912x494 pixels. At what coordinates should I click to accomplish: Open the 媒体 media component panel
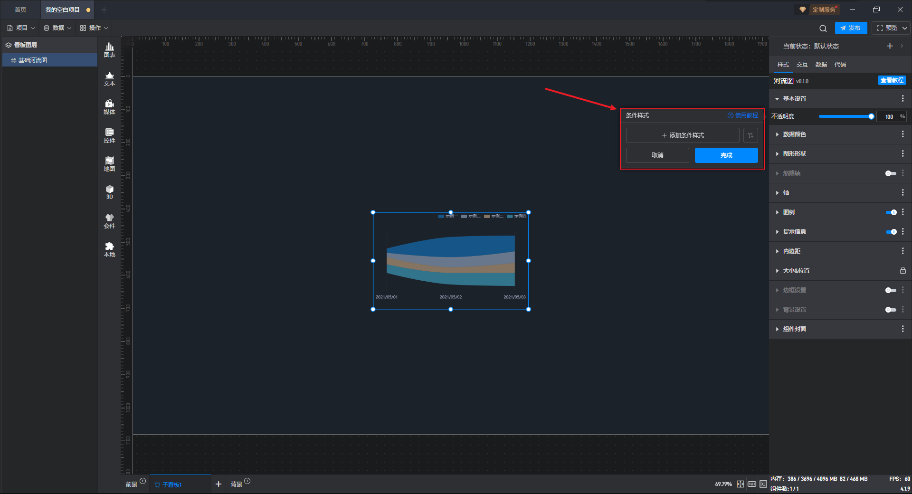[109, 107]
